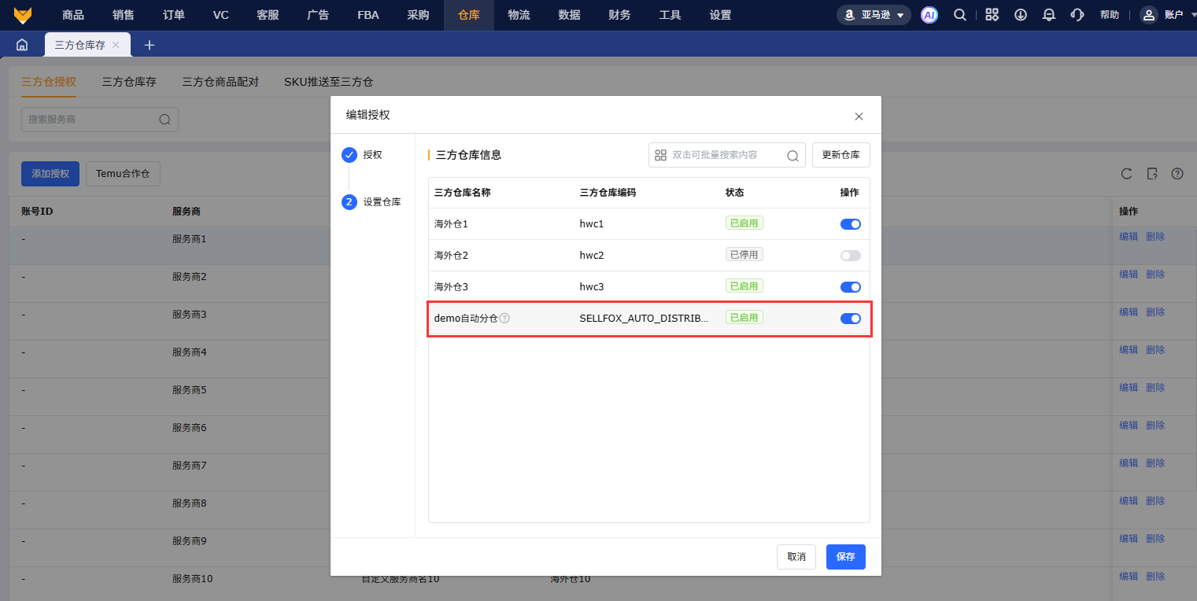
Task: Click 服务商7 in the background table
Action: pos(190,466)
